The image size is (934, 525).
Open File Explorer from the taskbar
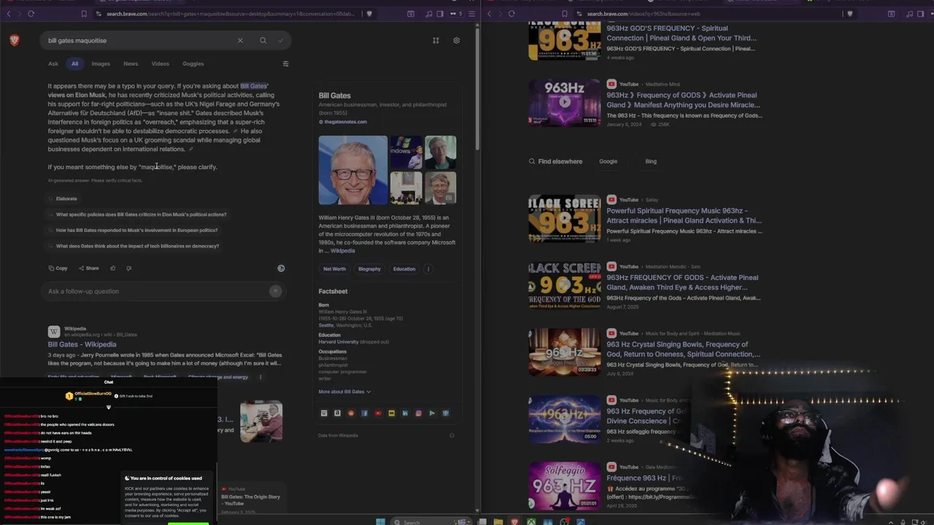498,521
